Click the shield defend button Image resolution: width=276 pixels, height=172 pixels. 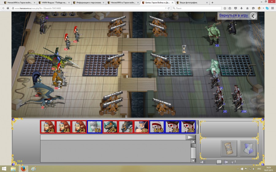(248, 148)
